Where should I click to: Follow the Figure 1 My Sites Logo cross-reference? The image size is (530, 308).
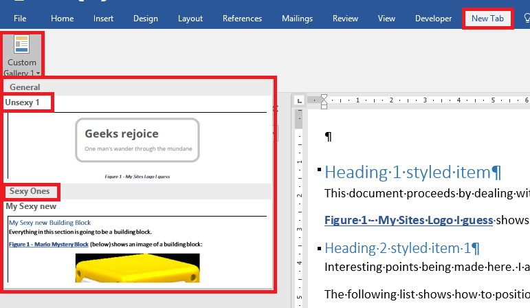pos(408,220)
